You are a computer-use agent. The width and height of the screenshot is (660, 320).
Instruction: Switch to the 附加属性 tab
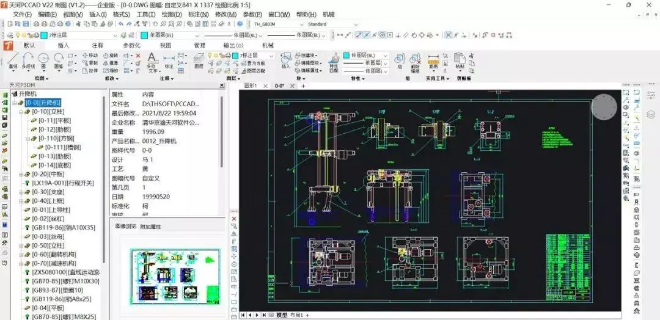pyautogui.click(x=150, y=227)
